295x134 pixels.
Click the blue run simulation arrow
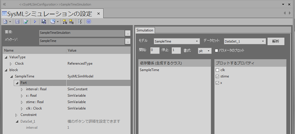pyautogui.click(x=35, y=22)
